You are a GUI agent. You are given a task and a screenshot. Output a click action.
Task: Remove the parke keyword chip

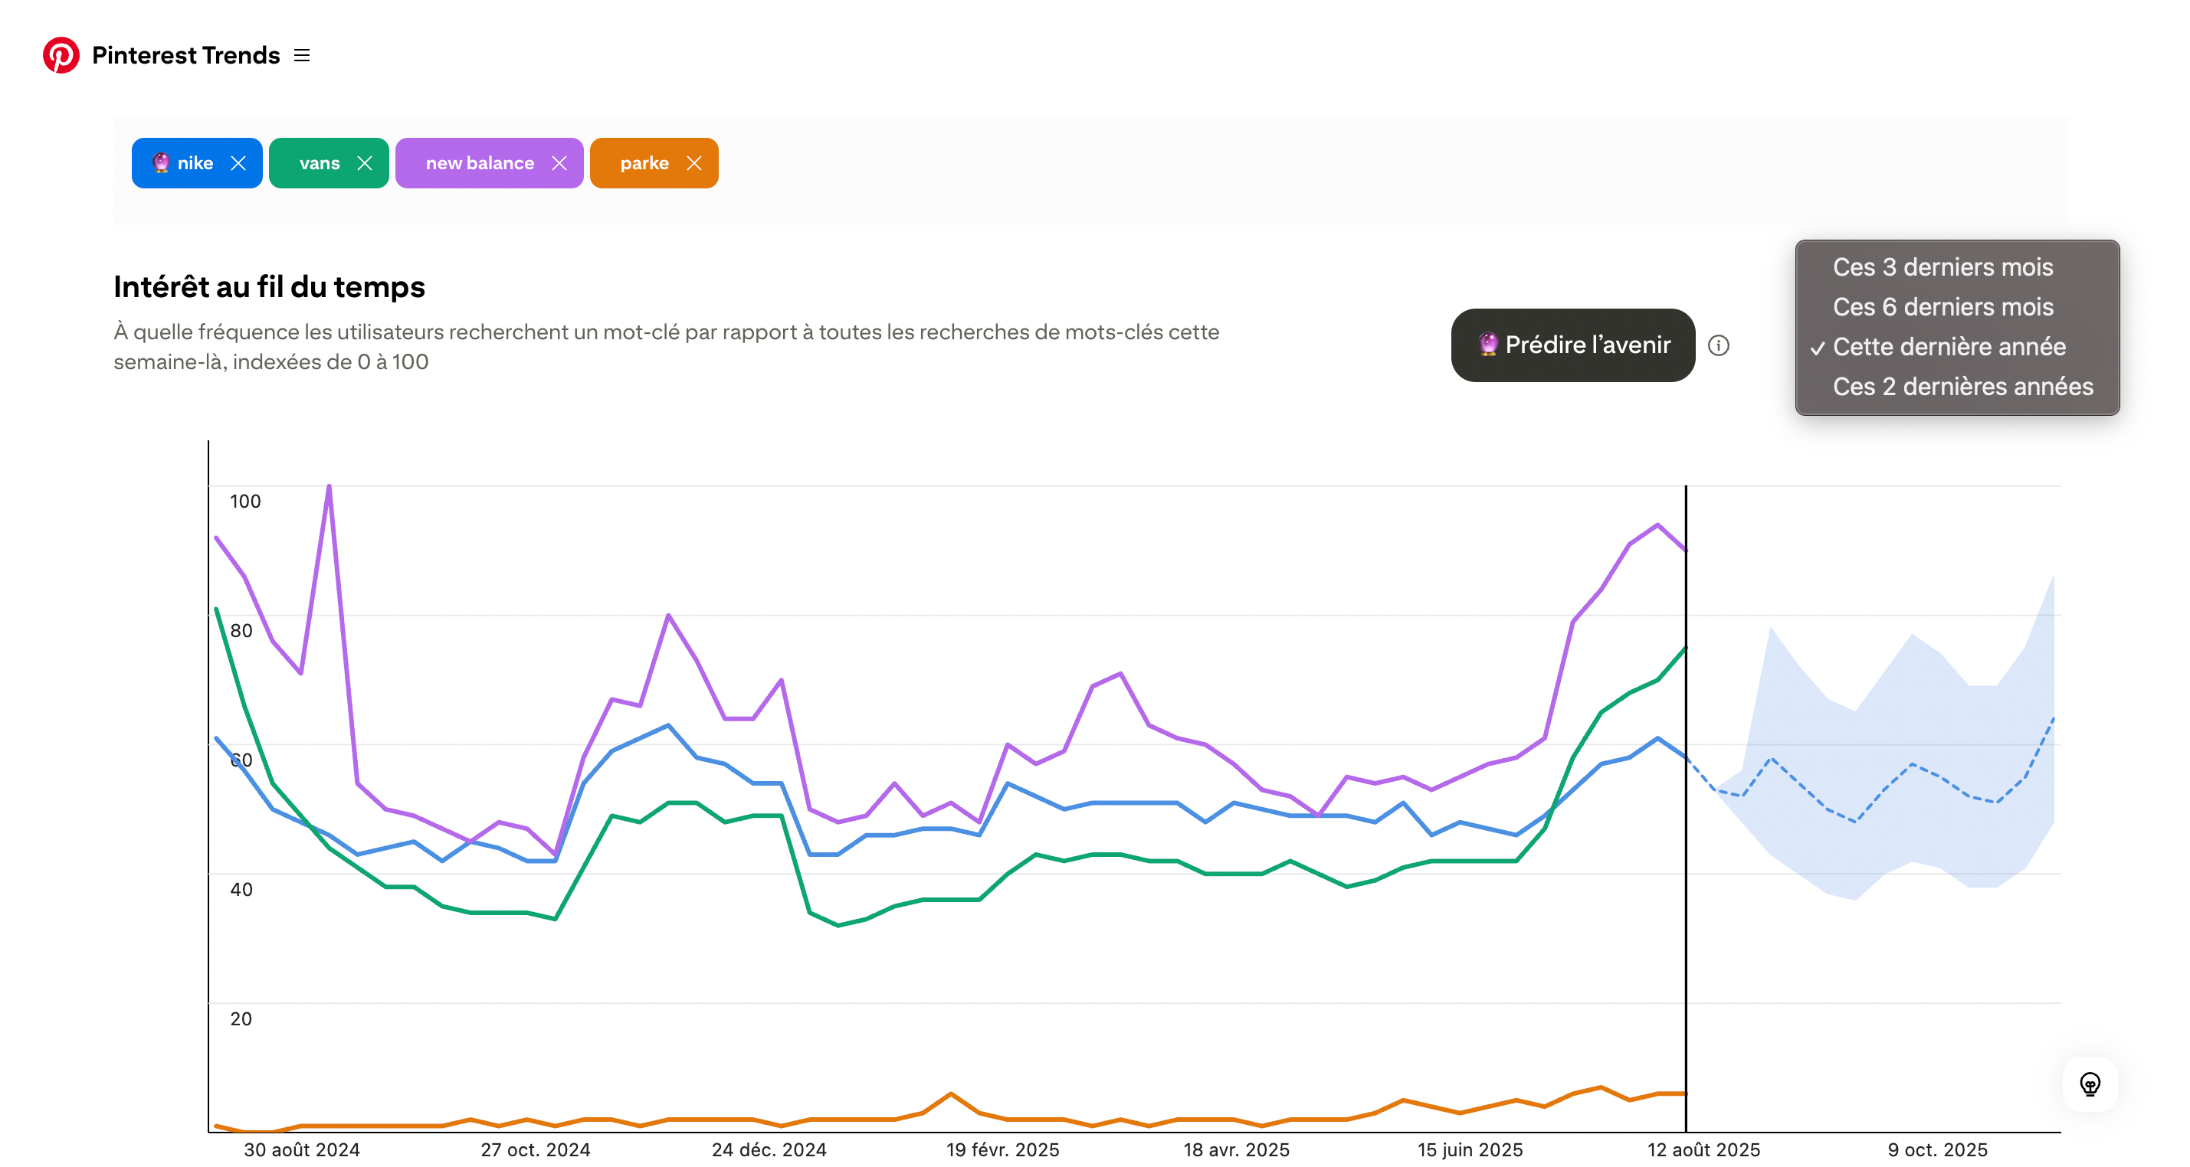(x=694, y=163)
